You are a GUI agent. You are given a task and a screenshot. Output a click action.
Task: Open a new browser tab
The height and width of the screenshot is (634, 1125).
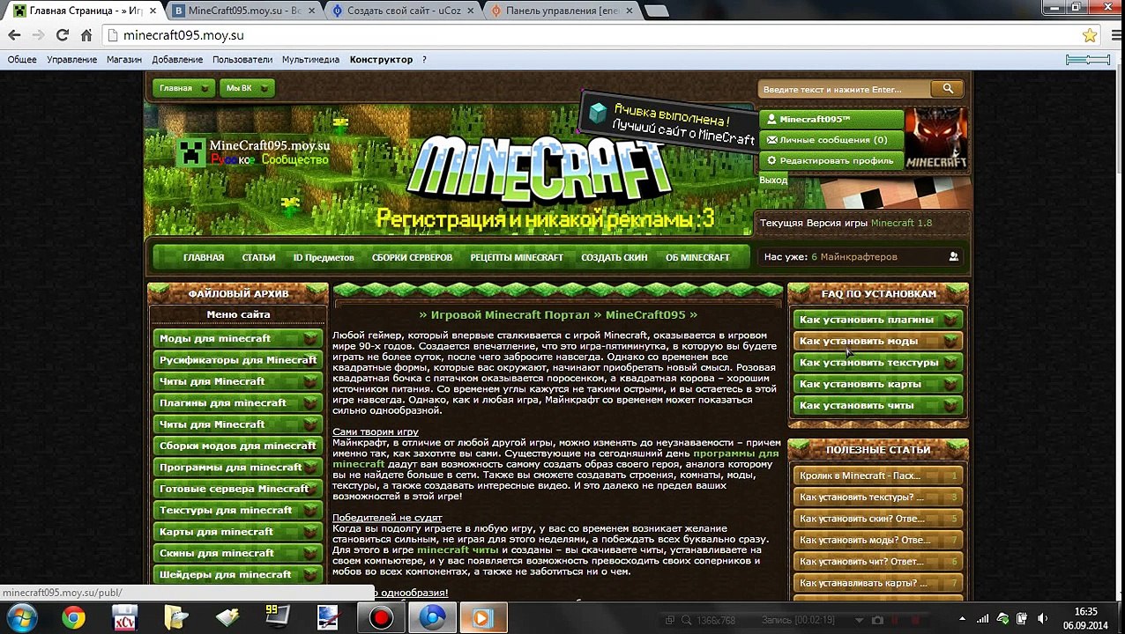click(656, 11)
